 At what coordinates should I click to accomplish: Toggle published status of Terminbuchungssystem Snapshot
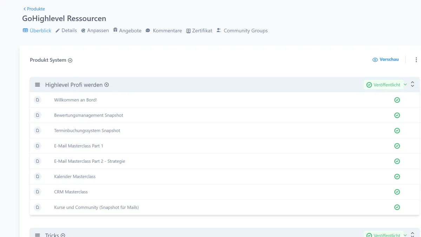(397, 130)
